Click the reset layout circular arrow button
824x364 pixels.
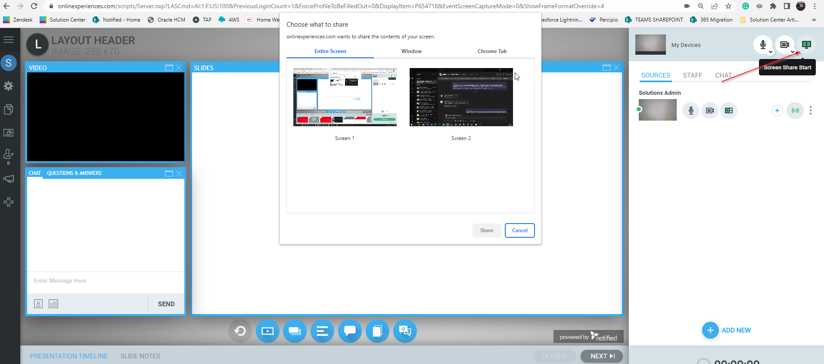[x=240, y=331]
